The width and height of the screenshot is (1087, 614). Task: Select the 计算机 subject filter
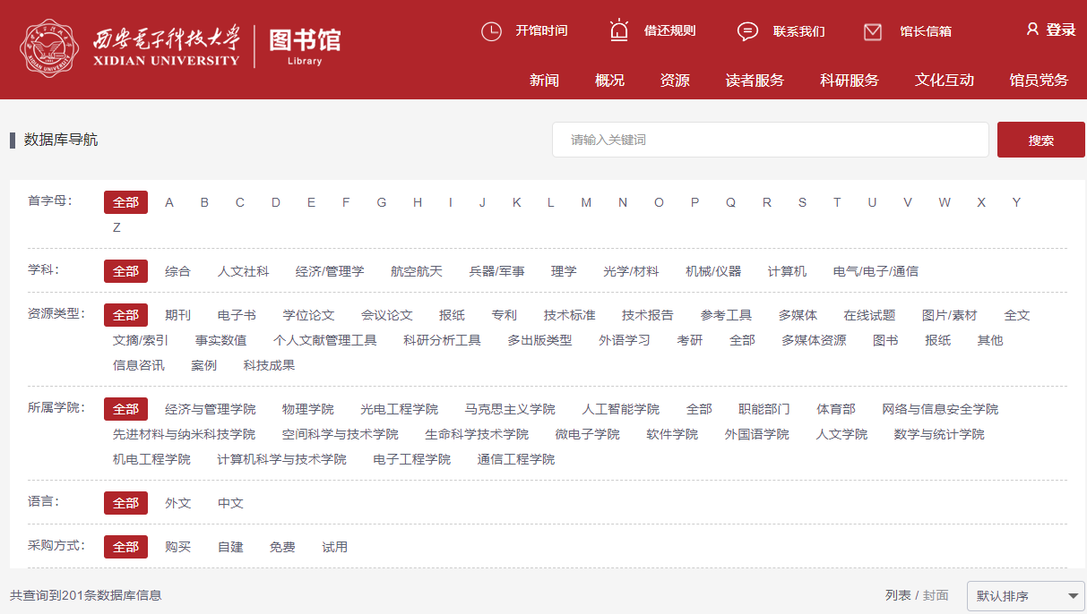tap(787, 271)
